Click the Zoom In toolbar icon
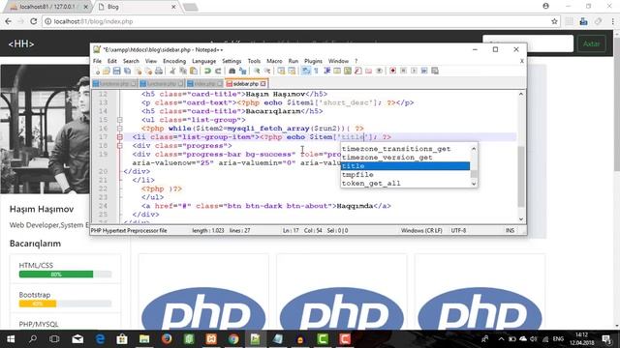 click(257, 71)
